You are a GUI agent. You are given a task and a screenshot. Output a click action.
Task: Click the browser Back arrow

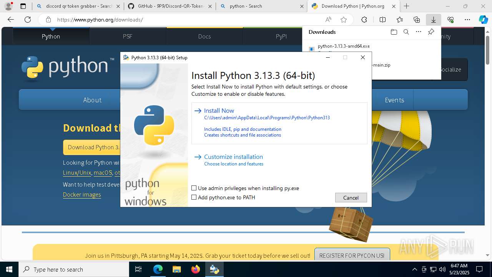11,20
